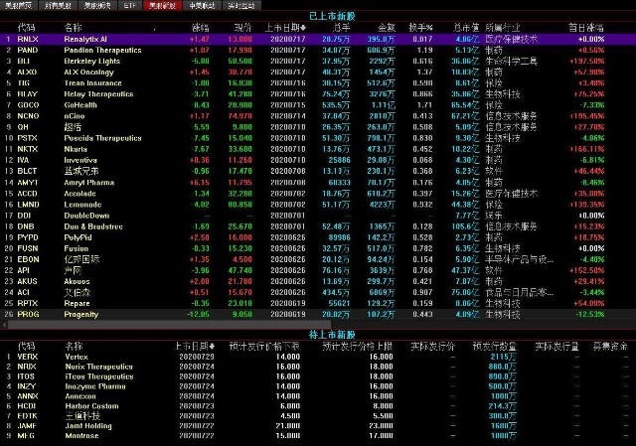The image size is (636, 446).
Task: Select Trean Insurance stock name
Action: pyautogui.click(x=92, y=83)
